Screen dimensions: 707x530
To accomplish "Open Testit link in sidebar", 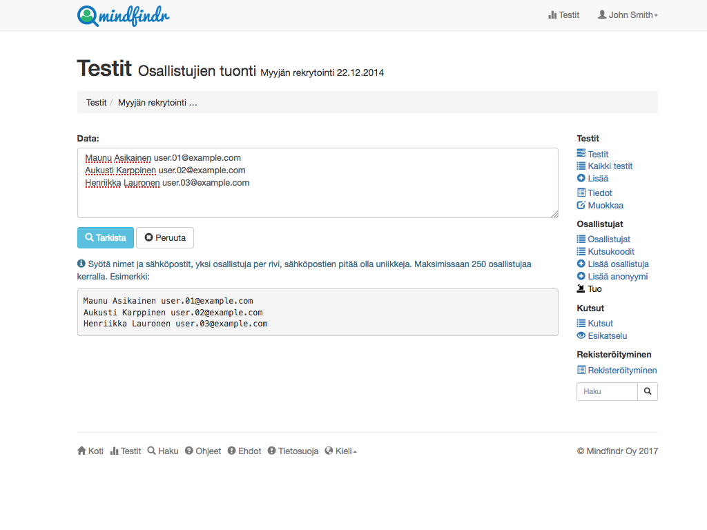I will click(598, 154).
